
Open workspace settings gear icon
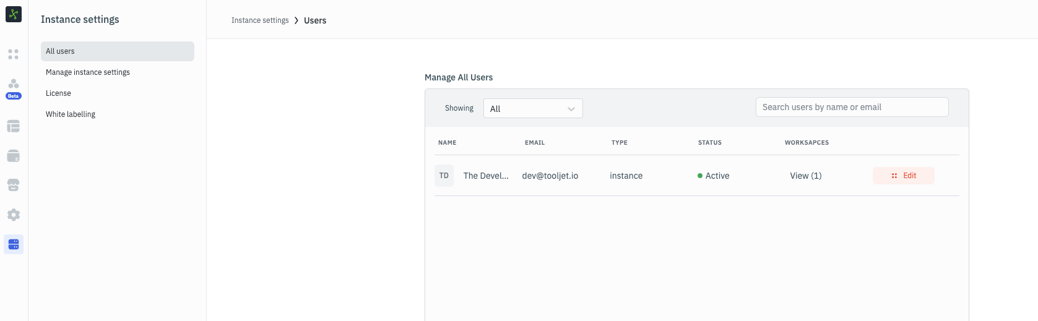(14, 215)
